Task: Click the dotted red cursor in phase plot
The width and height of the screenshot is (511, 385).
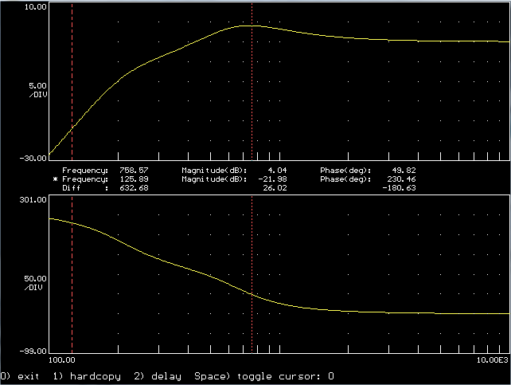Action: tap(252, 274)
